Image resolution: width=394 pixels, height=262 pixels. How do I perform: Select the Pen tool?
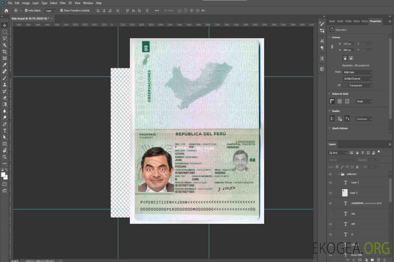[4, 124]
